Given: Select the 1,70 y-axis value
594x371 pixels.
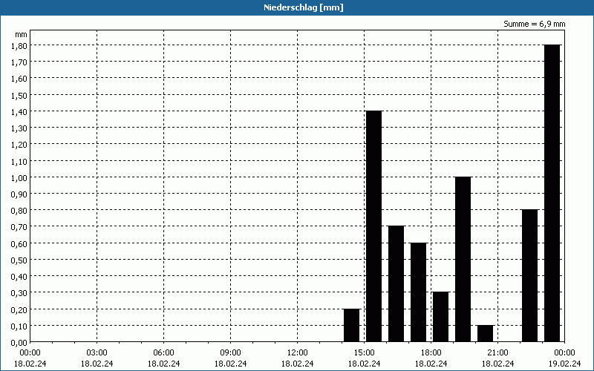Looking at the screenshot, I should point(19,62).
